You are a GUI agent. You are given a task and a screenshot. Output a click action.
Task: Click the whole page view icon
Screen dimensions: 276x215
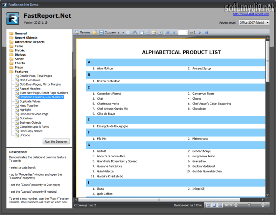(x=214, y=205)
